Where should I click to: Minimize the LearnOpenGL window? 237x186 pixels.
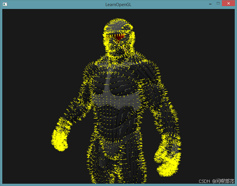210,4
